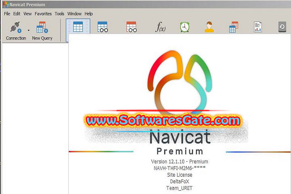291x194 pixels.
Task: Click the 'Version 12.1.10 - Premium' text
Action: [x=179, y=162]
